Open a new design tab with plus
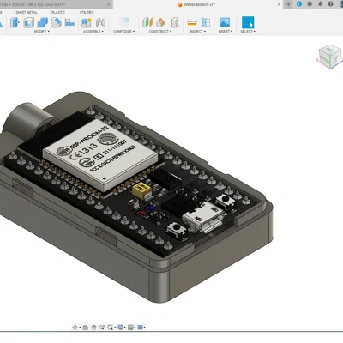This screenshot has height=343, width=343. [x=288, y=4]
